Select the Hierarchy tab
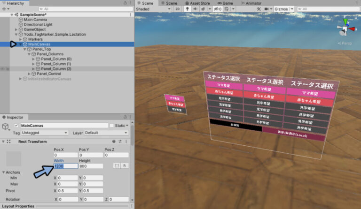 click(13, 3)
